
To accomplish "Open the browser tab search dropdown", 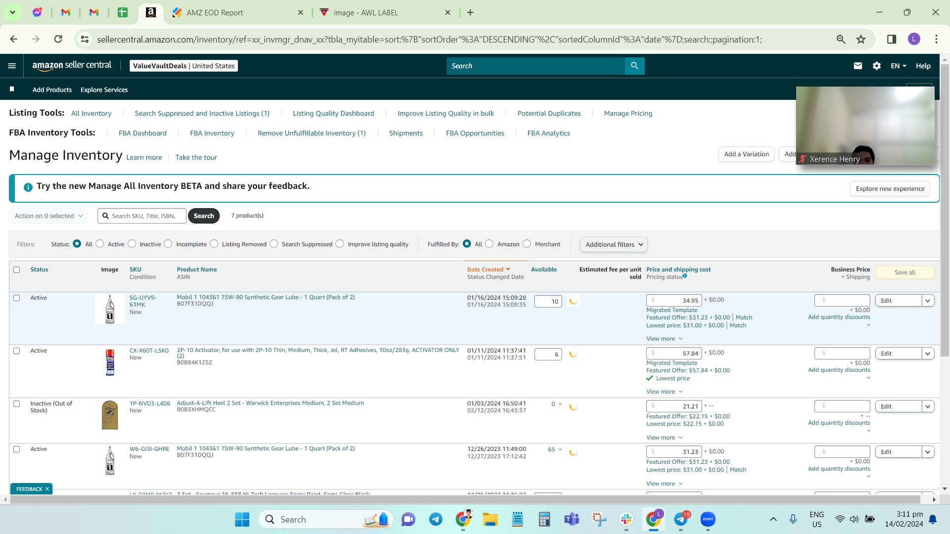I will coord(12,12).
